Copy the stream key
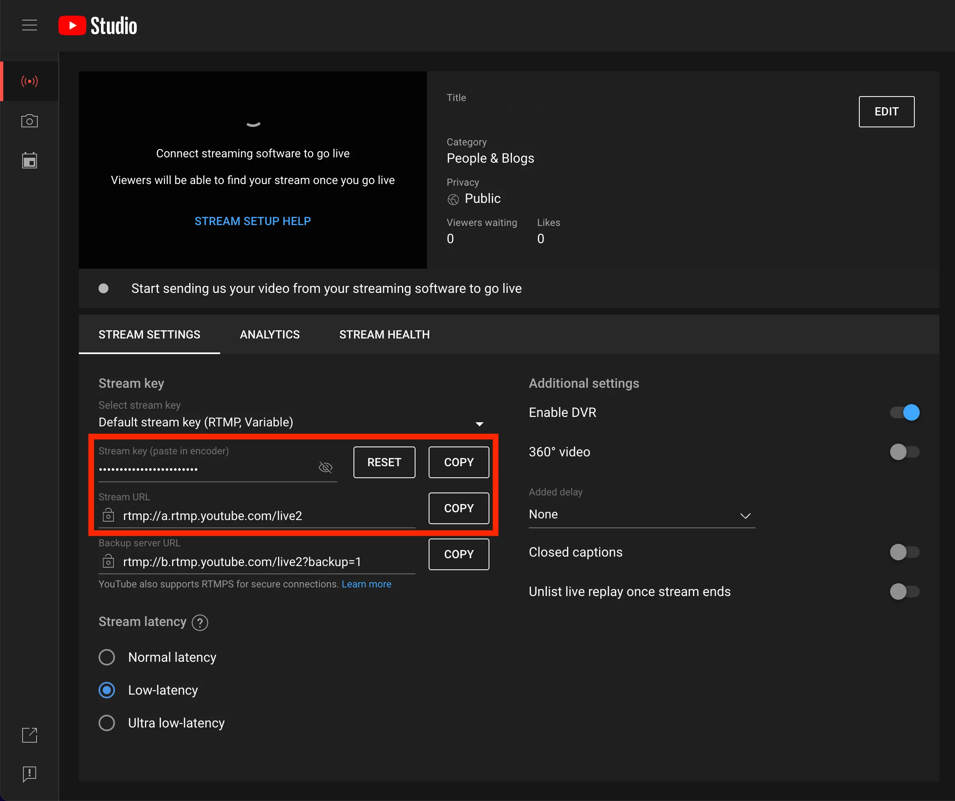The width and height of the screenshot is (955, 801). tap(459, 462)
